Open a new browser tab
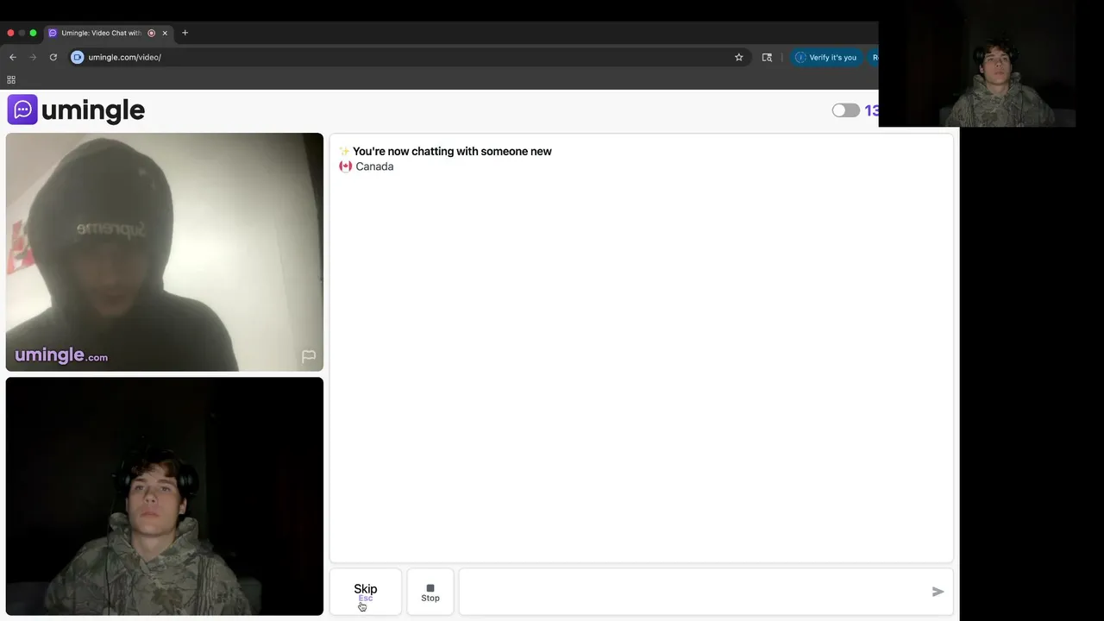The height and width of the screenshot is (621, 1104). pos(185,33)
